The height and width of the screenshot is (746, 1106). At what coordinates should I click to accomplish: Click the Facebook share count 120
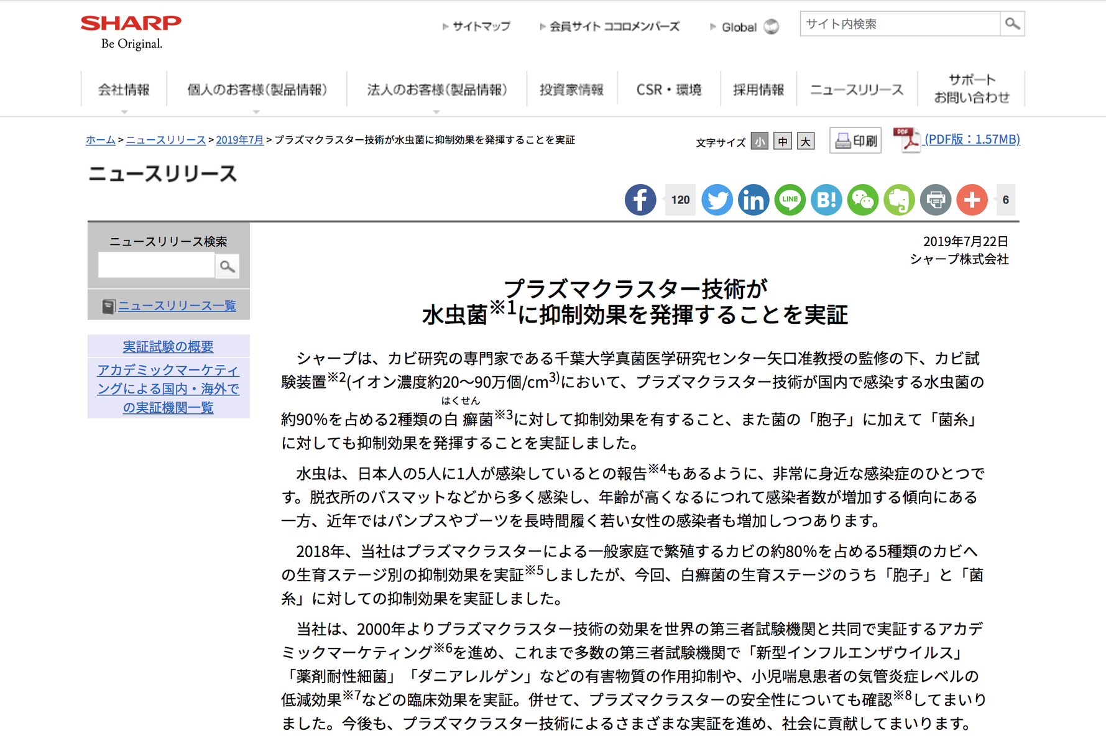pos(680,200)
